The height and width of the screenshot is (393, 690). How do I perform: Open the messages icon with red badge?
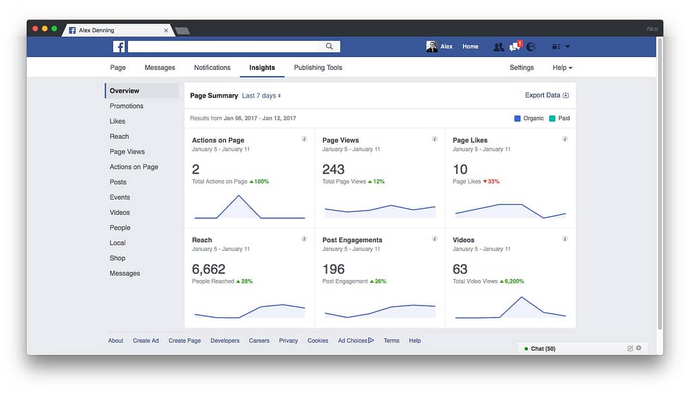[515, 46]
